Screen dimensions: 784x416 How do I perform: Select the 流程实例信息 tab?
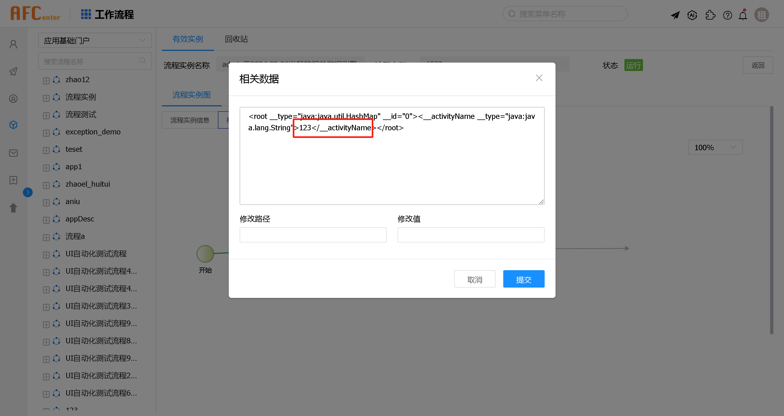(x=189, y=120)
